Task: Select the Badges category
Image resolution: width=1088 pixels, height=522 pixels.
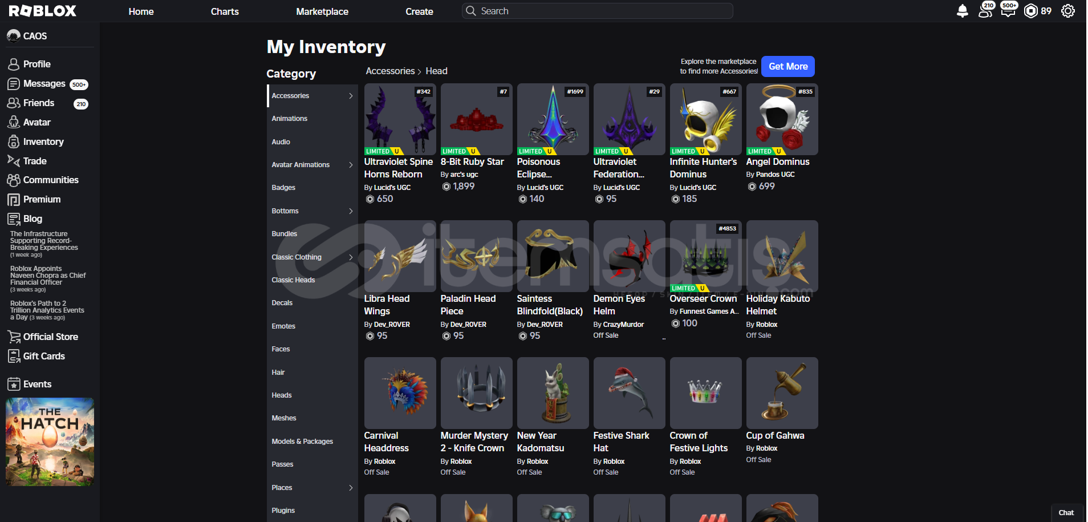Action: pos(312,188)
